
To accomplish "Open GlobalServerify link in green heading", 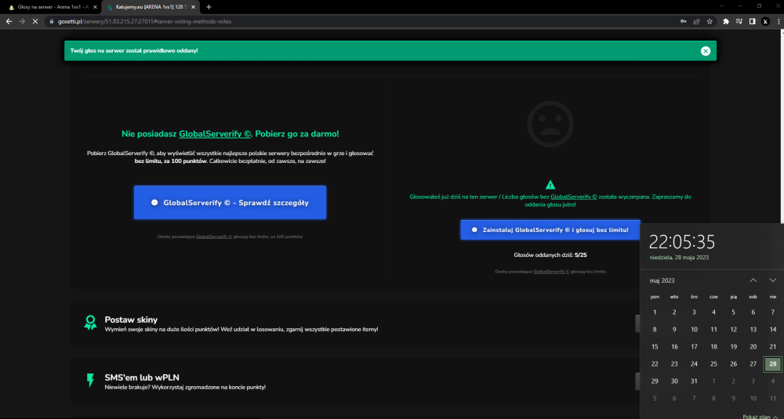I will 215,134.
